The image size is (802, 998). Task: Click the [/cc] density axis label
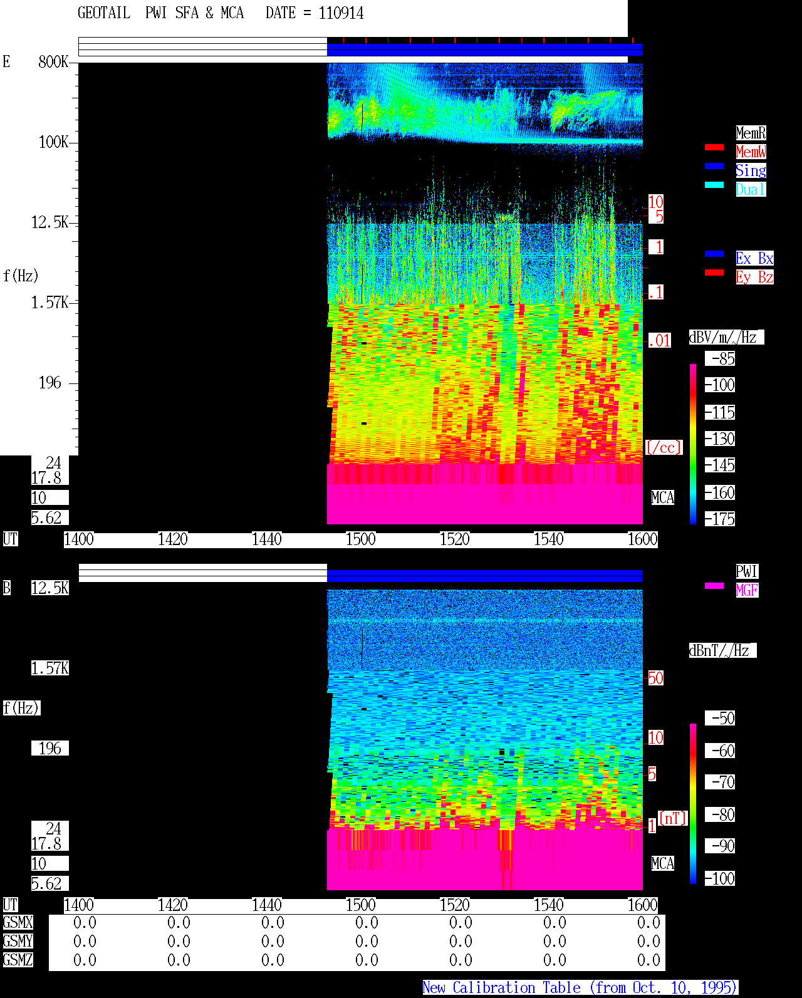click(x=664, y=447)
